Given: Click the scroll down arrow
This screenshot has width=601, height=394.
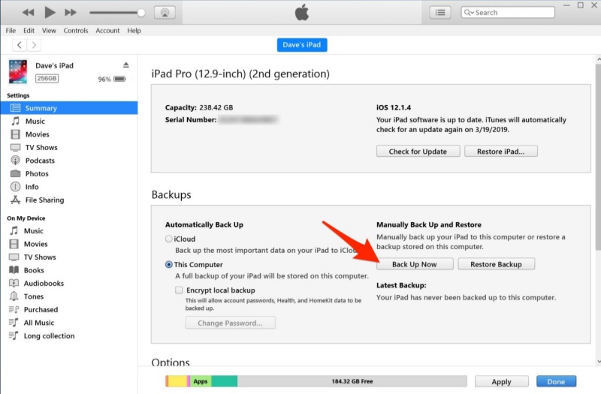Looking at the screenshot, I should [x=598, y=362].
